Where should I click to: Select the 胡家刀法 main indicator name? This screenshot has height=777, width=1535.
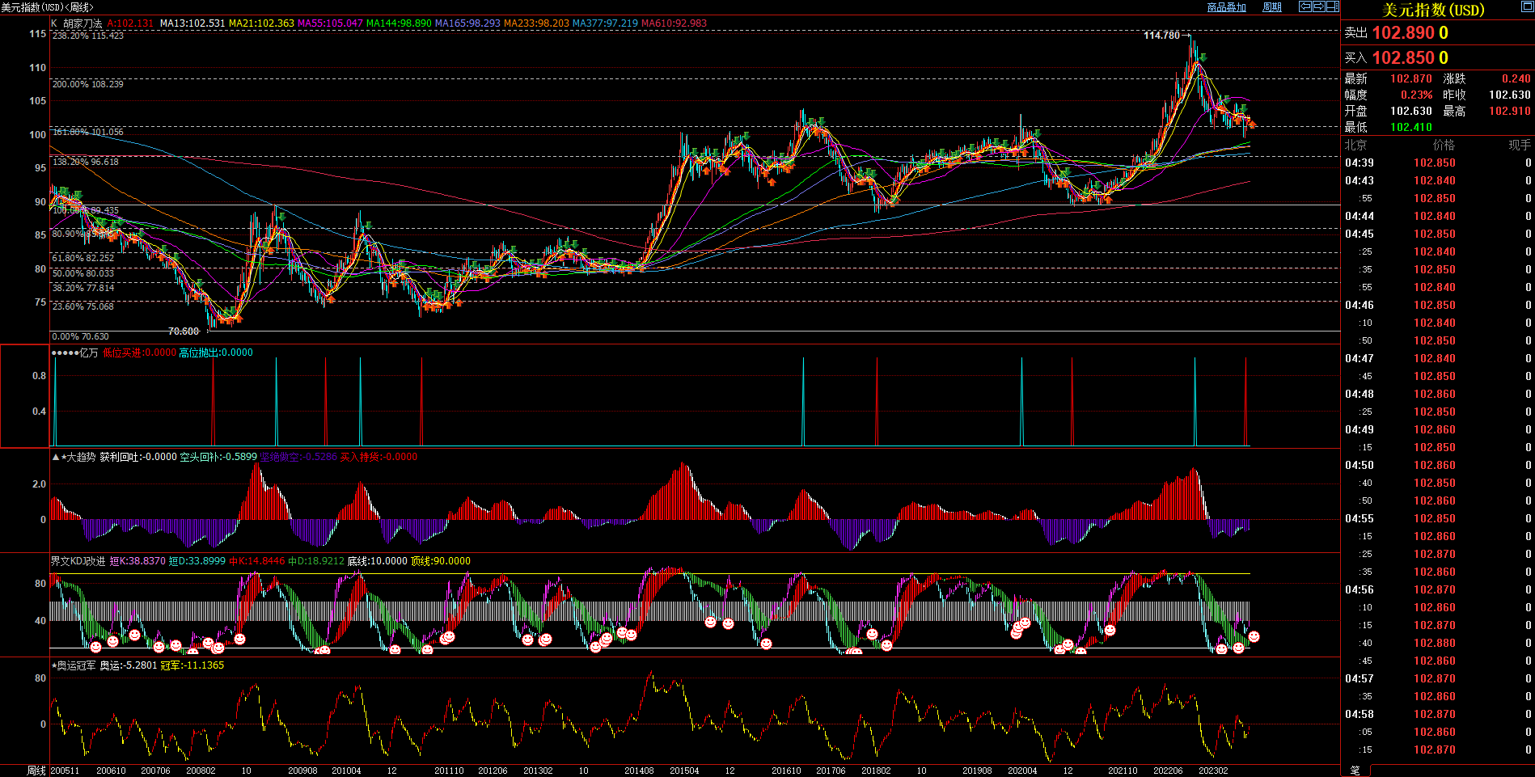(82, 23)
